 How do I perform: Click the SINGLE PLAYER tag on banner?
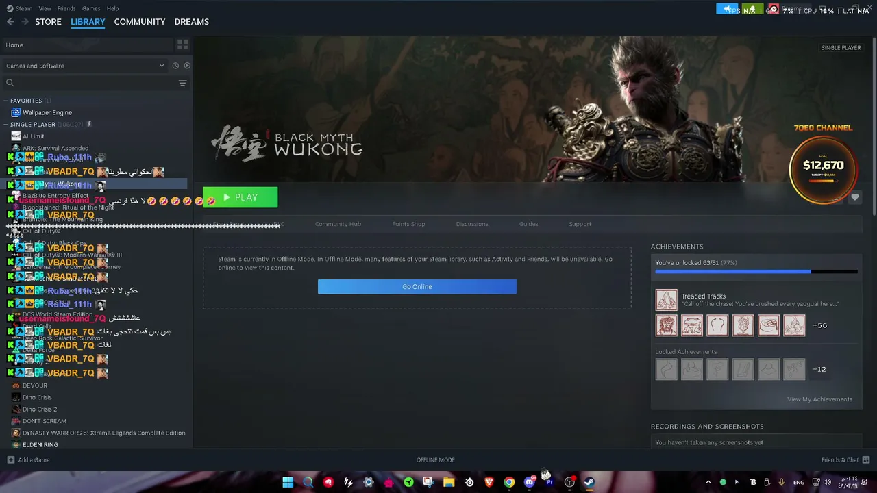pyautogui.click(x=841, y=48)
